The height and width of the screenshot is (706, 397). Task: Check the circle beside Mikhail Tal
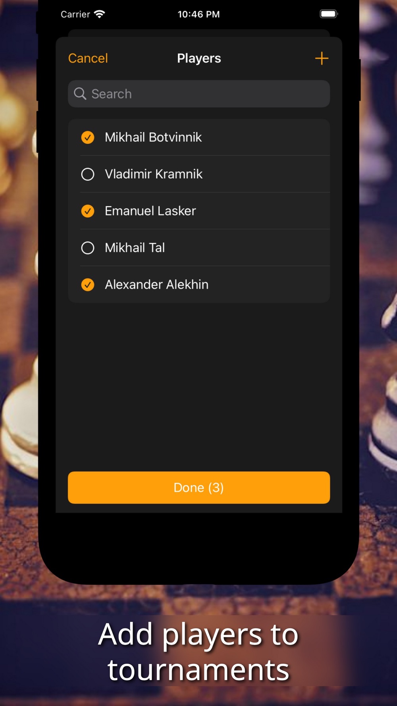pyautogui.click(x=88, y=248)
